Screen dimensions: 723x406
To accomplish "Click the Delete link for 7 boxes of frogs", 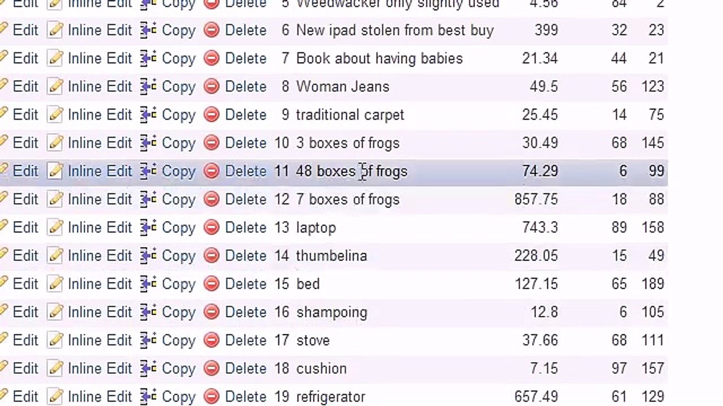I will click(x=246, y=200).
